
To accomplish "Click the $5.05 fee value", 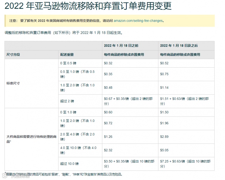I will (164, 150).
